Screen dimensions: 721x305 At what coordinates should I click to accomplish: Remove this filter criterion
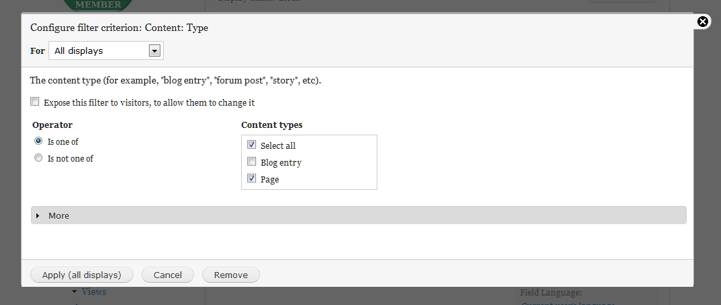click(x=231, y=275)
